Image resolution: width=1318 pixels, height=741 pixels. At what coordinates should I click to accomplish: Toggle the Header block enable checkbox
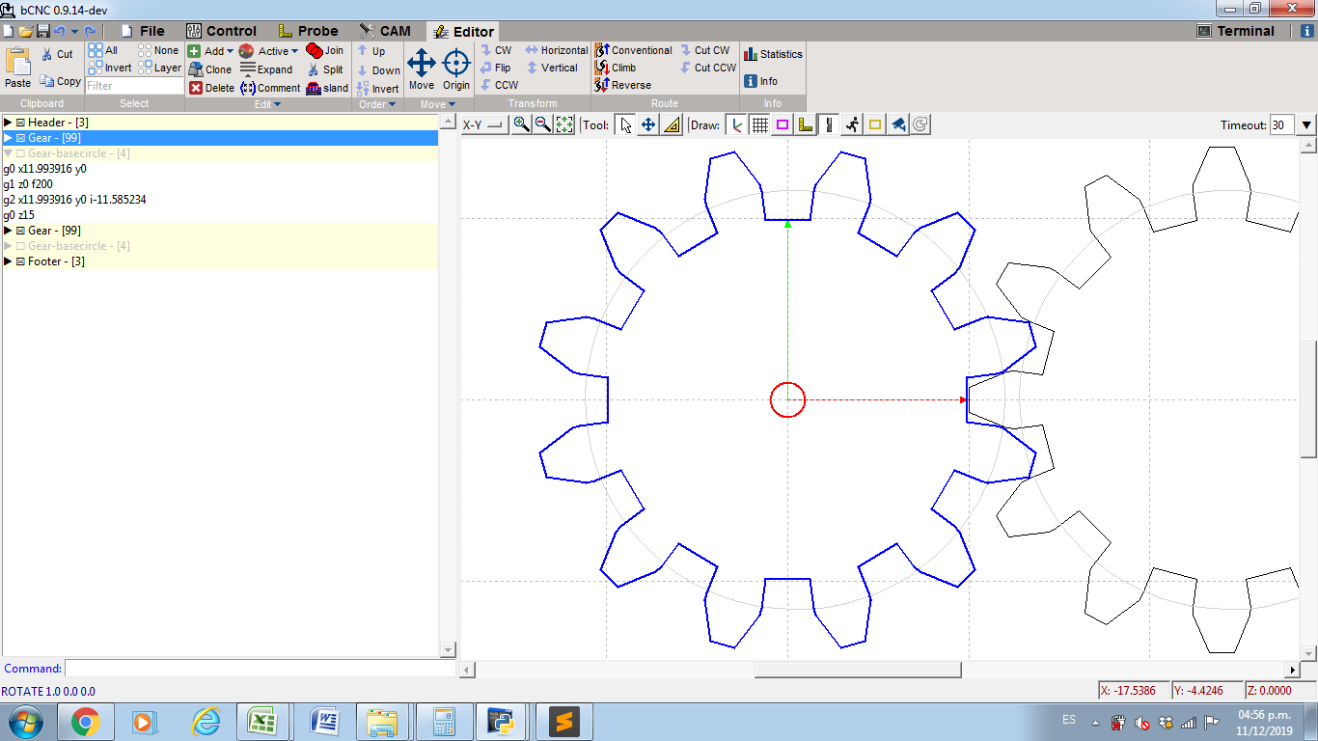[x=20, y=123]
